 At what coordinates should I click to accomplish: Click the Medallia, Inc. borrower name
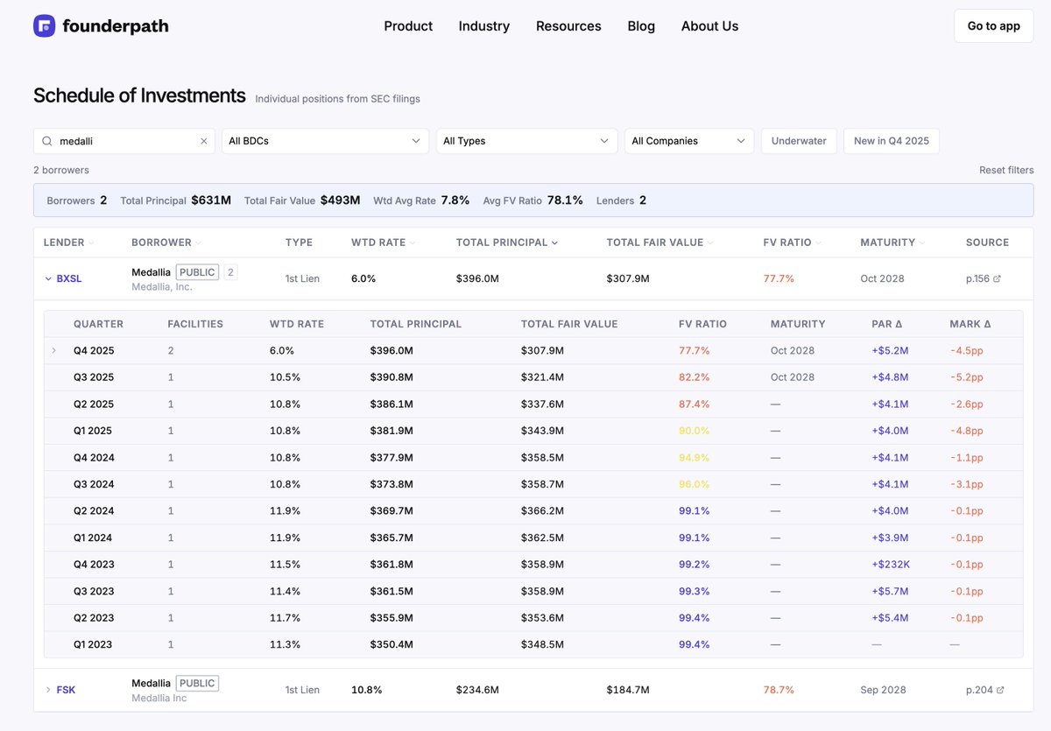pyautogui.click(x=162, y=287)
